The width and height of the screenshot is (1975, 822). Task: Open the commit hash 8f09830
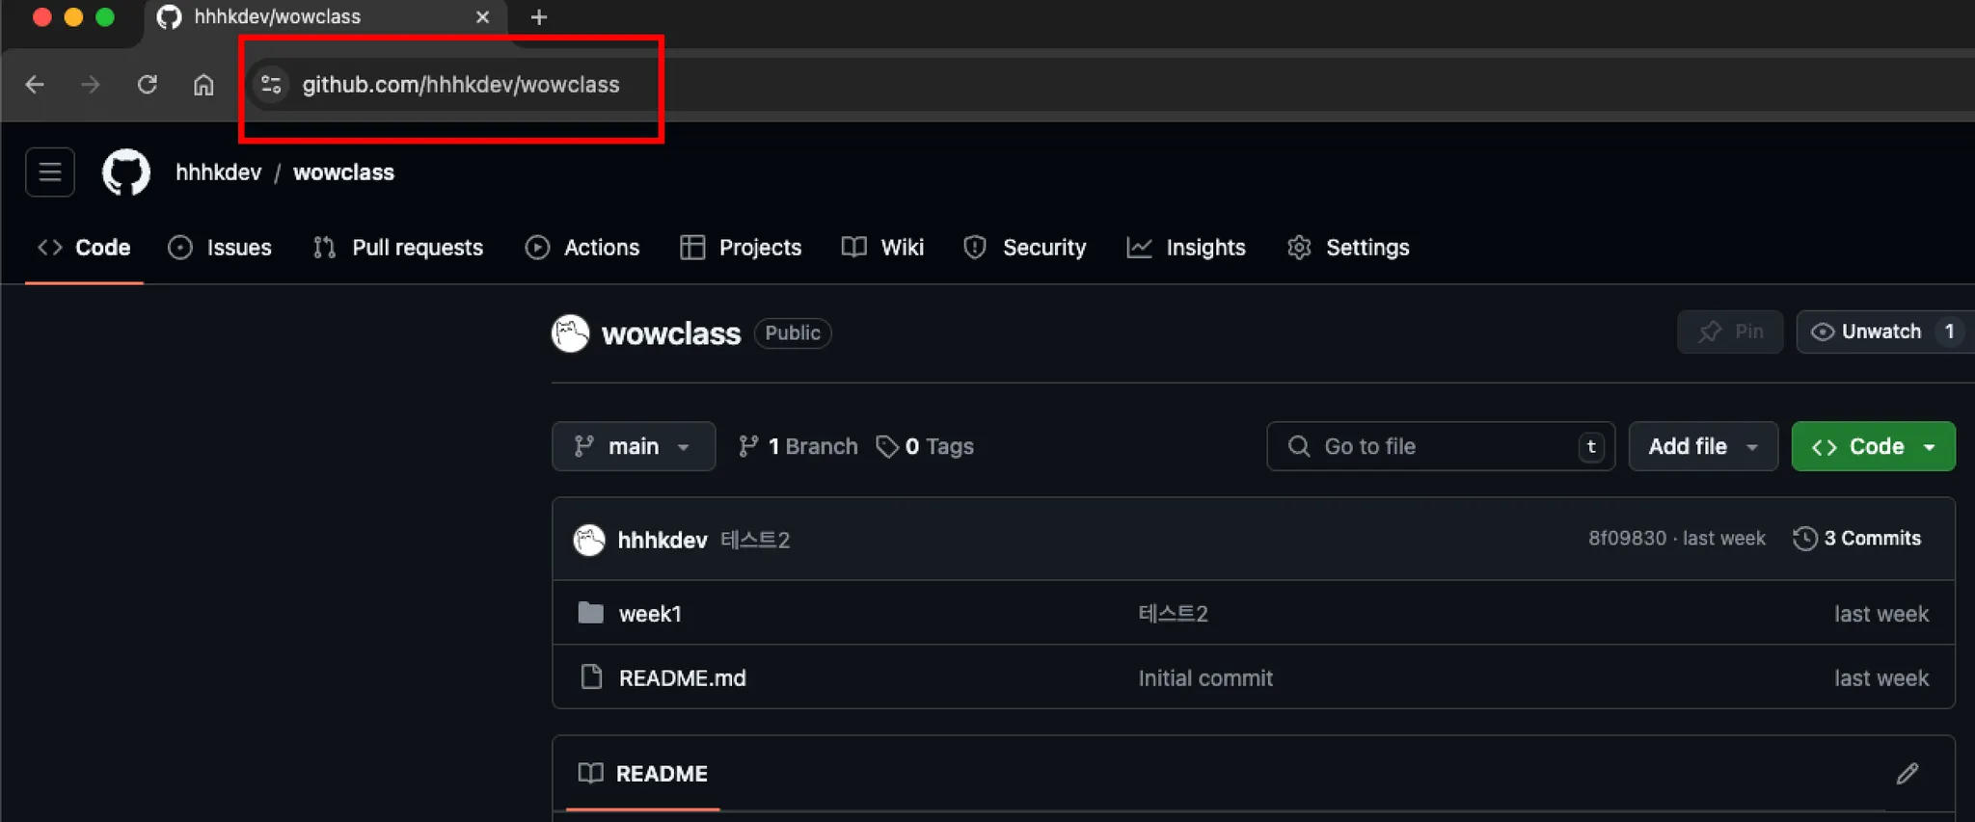pos(1627,539)
